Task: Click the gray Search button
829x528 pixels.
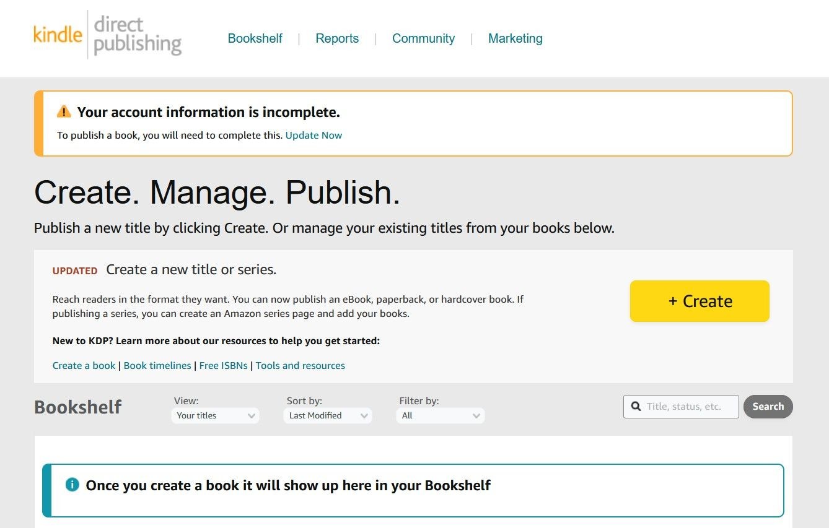Action: point(768,407)
